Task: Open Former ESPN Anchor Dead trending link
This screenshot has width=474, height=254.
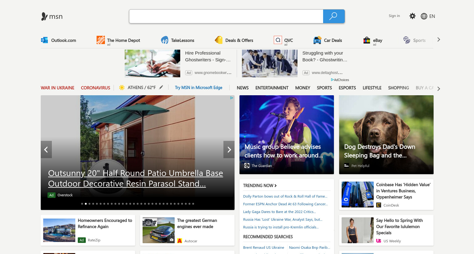Action: (285, 204)
